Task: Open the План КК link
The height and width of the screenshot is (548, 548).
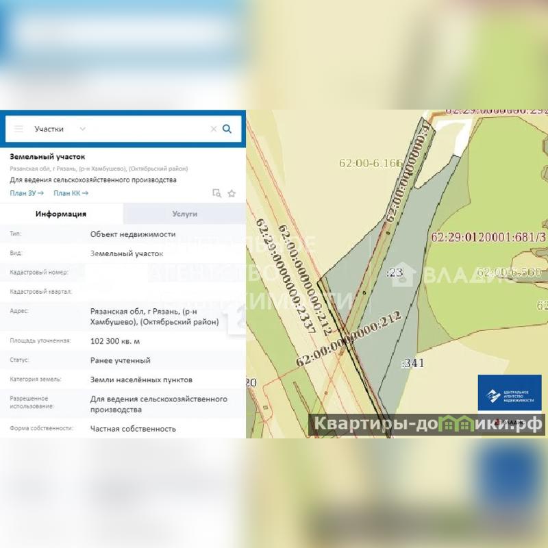Action: tap(71, 193)
